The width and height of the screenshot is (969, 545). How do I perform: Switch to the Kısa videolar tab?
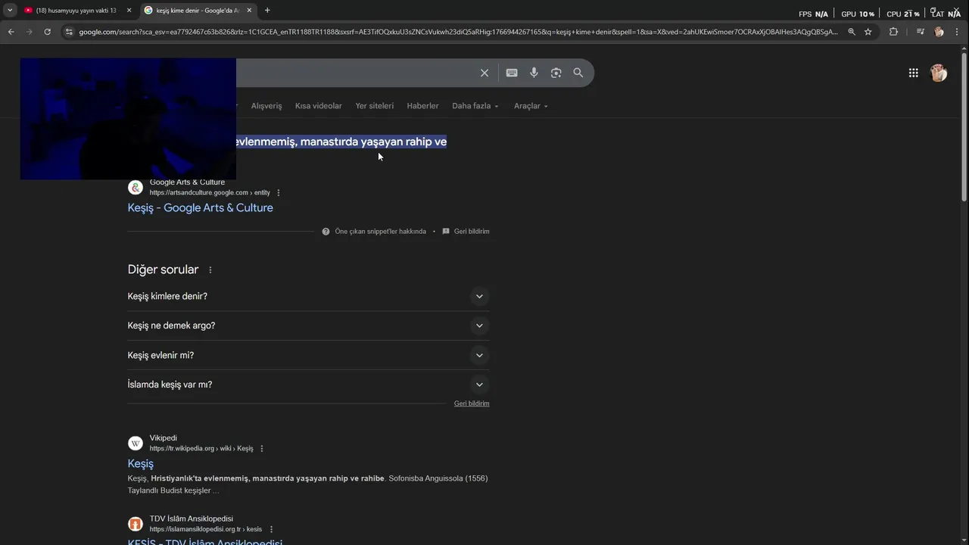(319, 106)
